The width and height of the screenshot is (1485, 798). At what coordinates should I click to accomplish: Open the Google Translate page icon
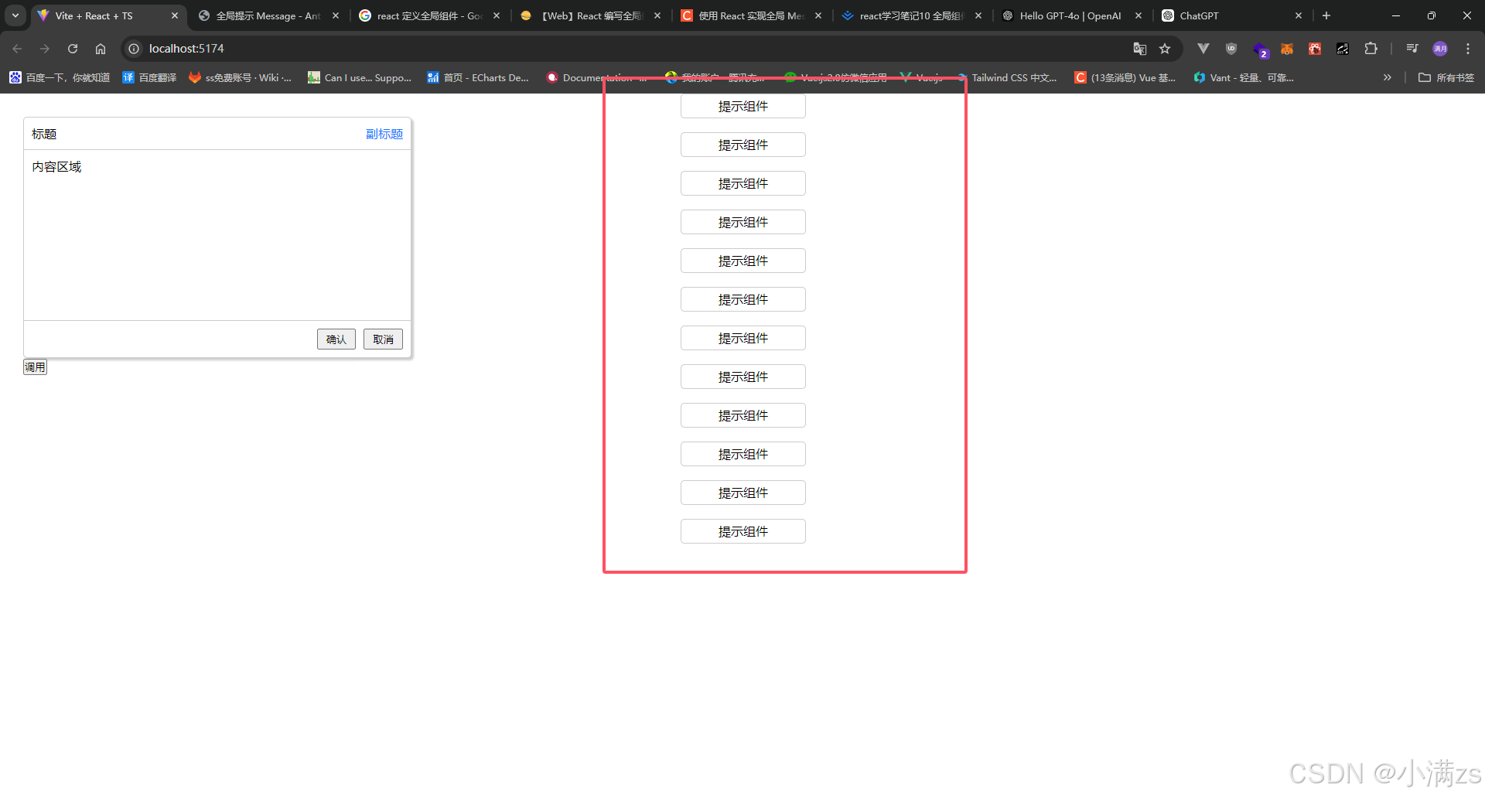click(x=1139, y=49)
